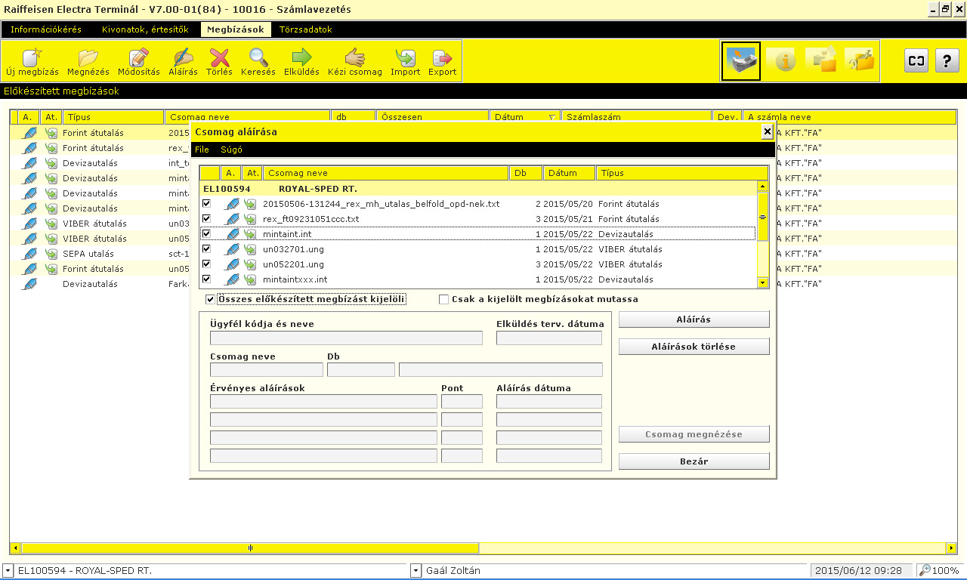Open help with the question mark button
The width and height of the screenshot is (967, 580).
coord(947,61)
